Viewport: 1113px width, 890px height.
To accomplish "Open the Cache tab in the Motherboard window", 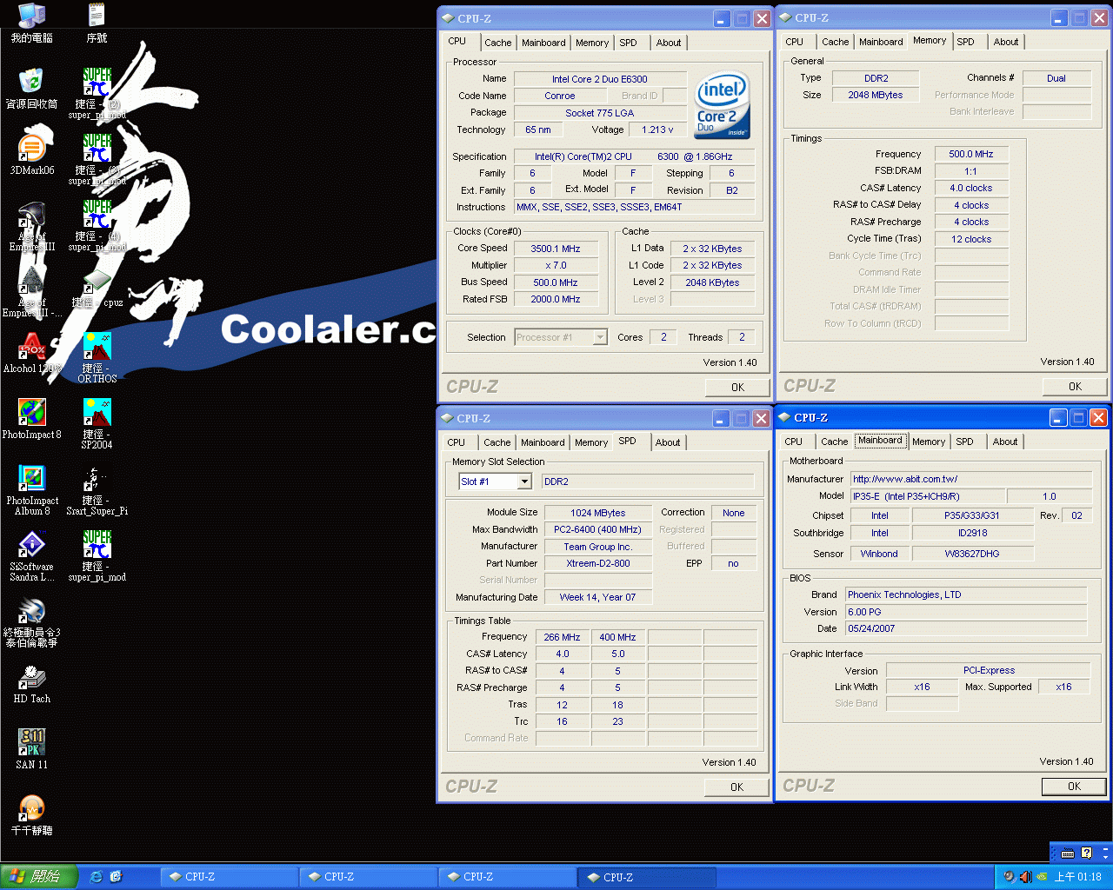I will [x=835, y=442].
